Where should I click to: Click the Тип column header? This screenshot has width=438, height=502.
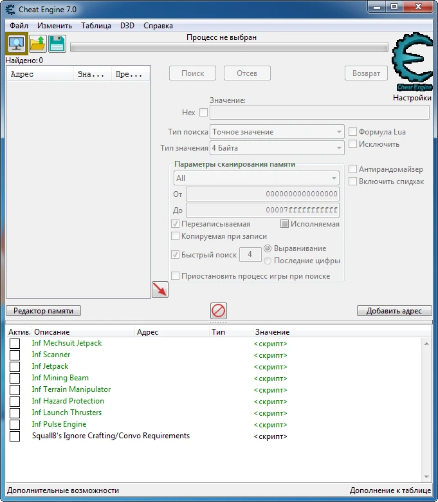231,332
